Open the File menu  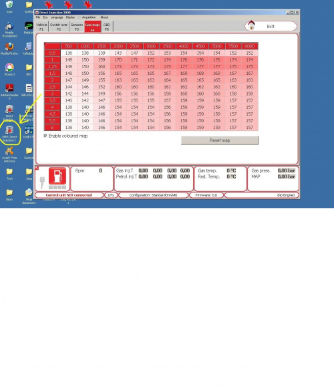(x=38, y=17)
